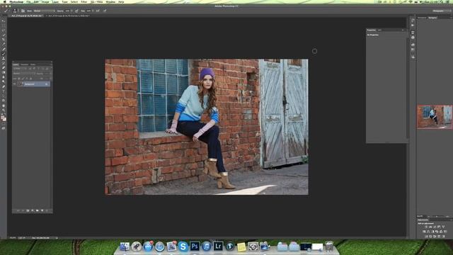
Task: Select the Lasso tool
Action: (4, 30)
